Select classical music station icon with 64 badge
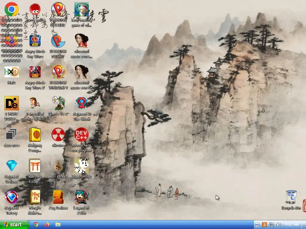 (81, 41)
